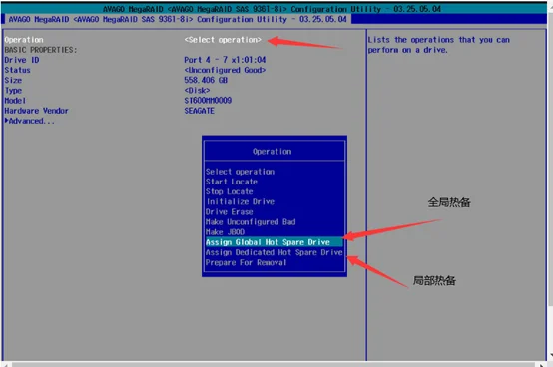
Task: Click the right scroll arrow at bottom corner
Action: coord(542,365)
